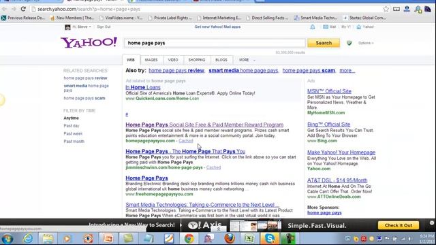The height and width of the screenshot is (245, 436).
Task: Open the My Y! header link
Action: 346,27
